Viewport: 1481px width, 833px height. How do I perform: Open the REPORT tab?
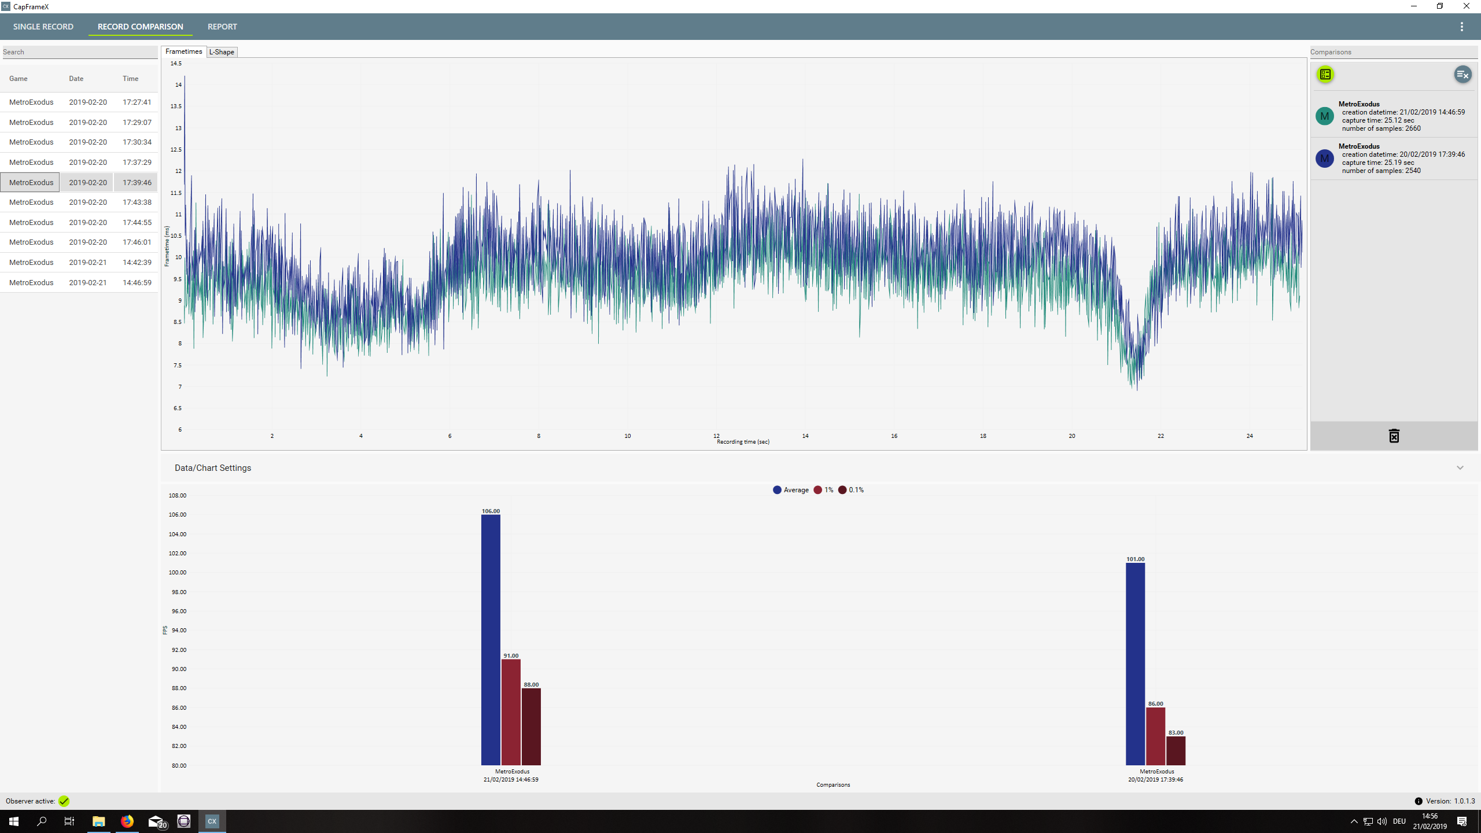[x=222, y=27]
